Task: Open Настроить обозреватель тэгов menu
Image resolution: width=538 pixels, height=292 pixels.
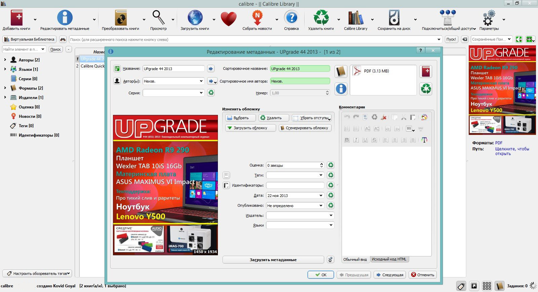Action: (x=37, y=274)
